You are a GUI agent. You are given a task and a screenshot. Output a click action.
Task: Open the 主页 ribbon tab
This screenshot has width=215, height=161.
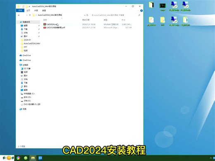click(x=28, y=10)
